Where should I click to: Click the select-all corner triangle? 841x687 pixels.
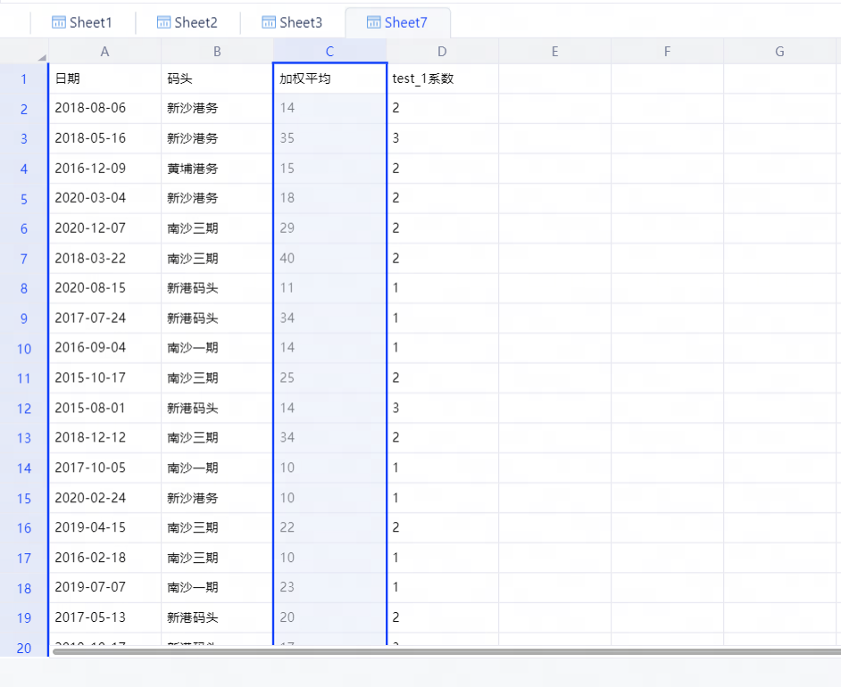pyautogui.click(x=41, y=58)
